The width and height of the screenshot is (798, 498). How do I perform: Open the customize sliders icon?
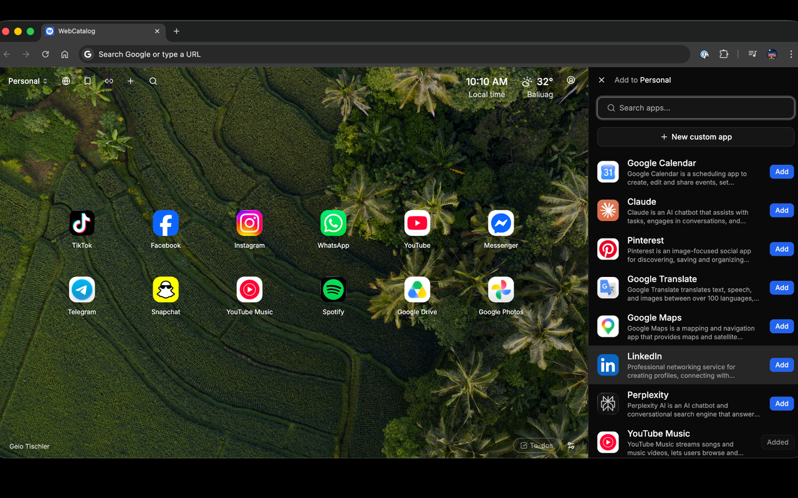click(571, 445)
